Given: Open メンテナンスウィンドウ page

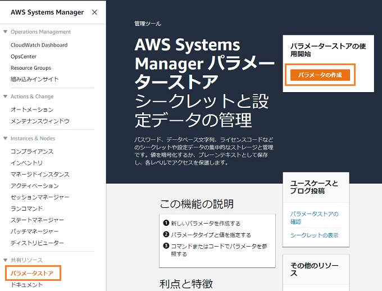Looking at the screenshot, I should [40, 121].
